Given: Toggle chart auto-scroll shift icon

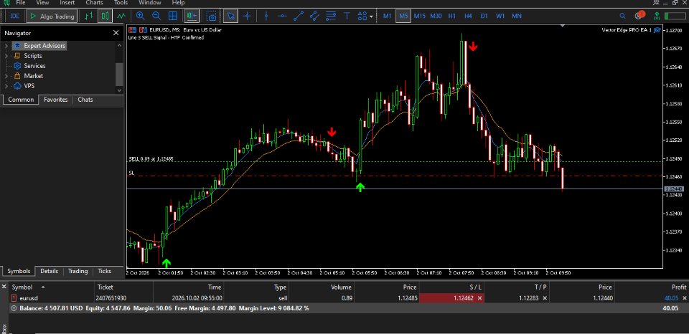Looking at the screenshot, I should pos(192,16).
